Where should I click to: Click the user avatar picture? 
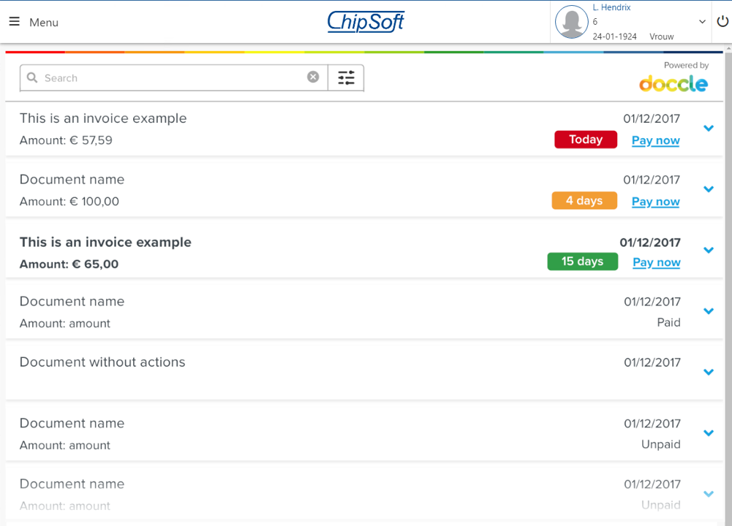[x=571, y=22]
